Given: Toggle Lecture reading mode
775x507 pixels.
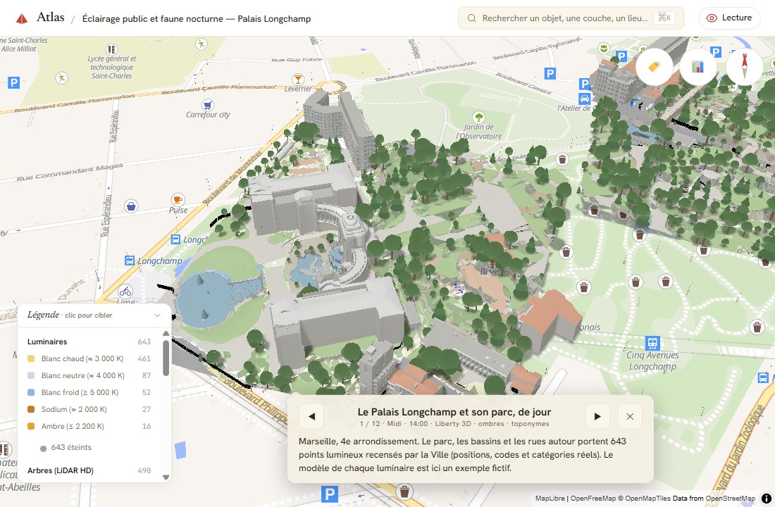Looking at the screenshot, I should [729, 18].
